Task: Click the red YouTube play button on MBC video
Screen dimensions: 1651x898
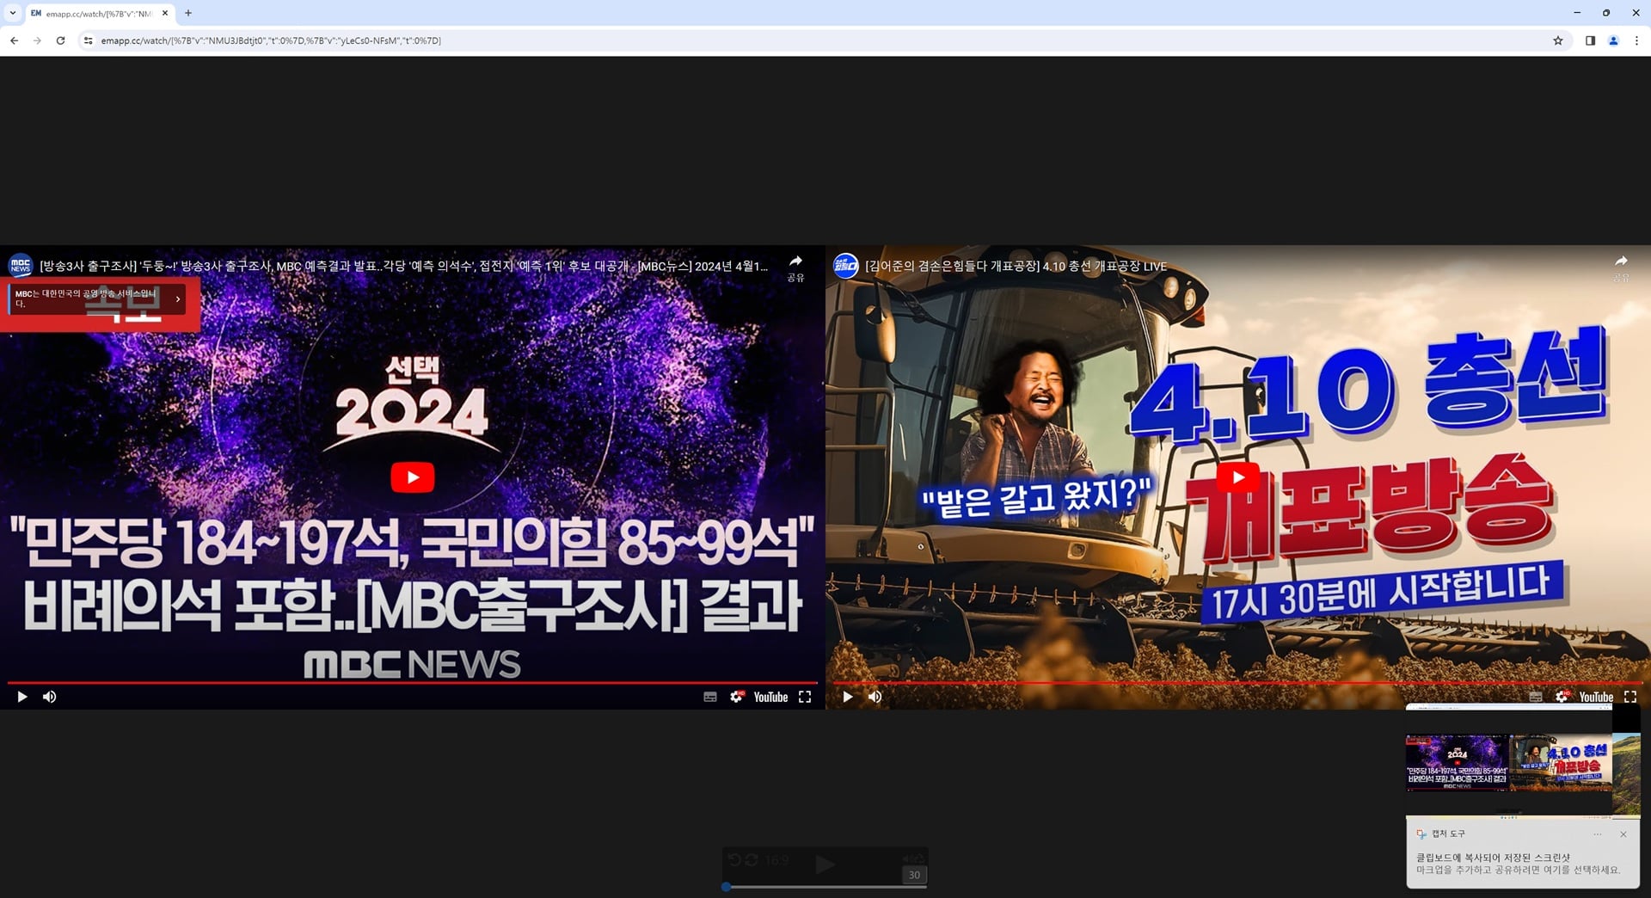Action: click(x=413, y=477)
